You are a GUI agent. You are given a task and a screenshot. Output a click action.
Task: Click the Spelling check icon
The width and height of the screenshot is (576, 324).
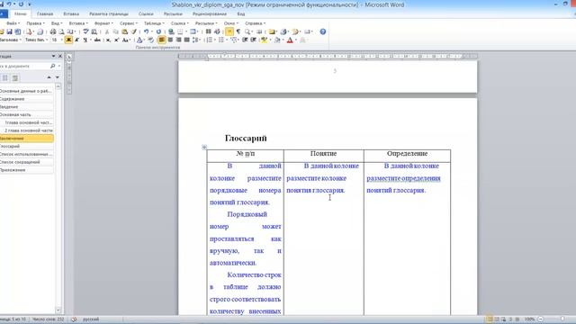(85, 31)
